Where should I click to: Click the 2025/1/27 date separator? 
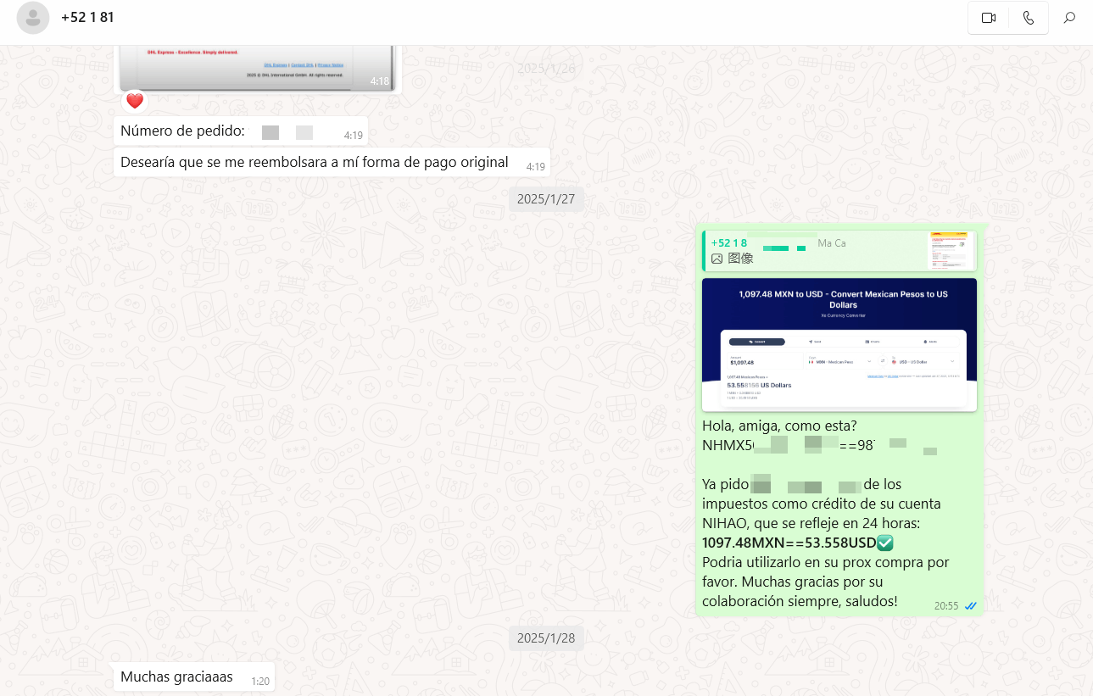pos(546,199)
